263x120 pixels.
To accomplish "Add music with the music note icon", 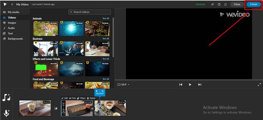I will 6,97.
